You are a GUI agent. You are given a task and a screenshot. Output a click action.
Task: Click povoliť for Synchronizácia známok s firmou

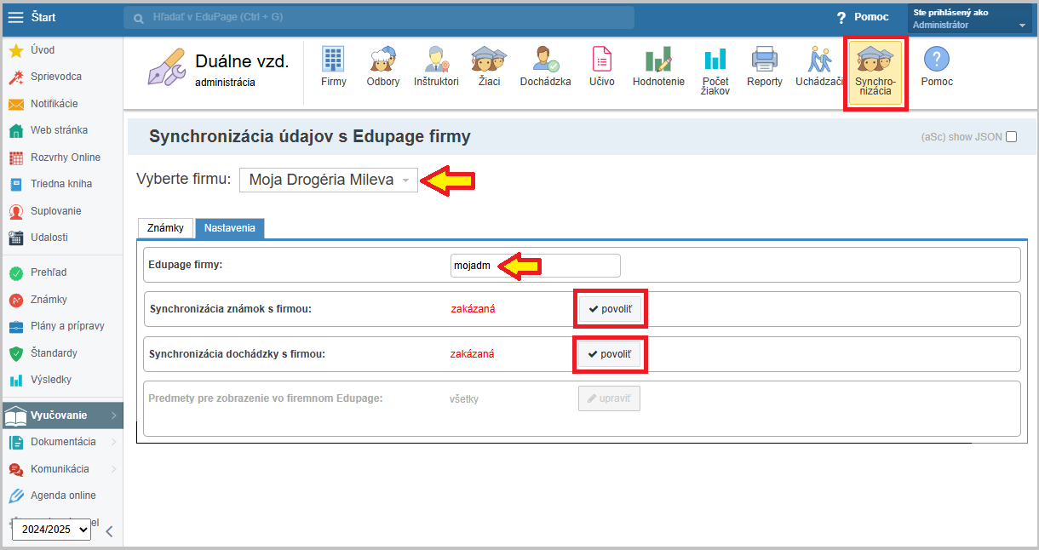click(x=610, y=309)
